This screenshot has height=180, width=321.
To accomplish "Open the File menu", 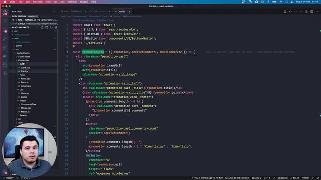I will coord(20,2).
